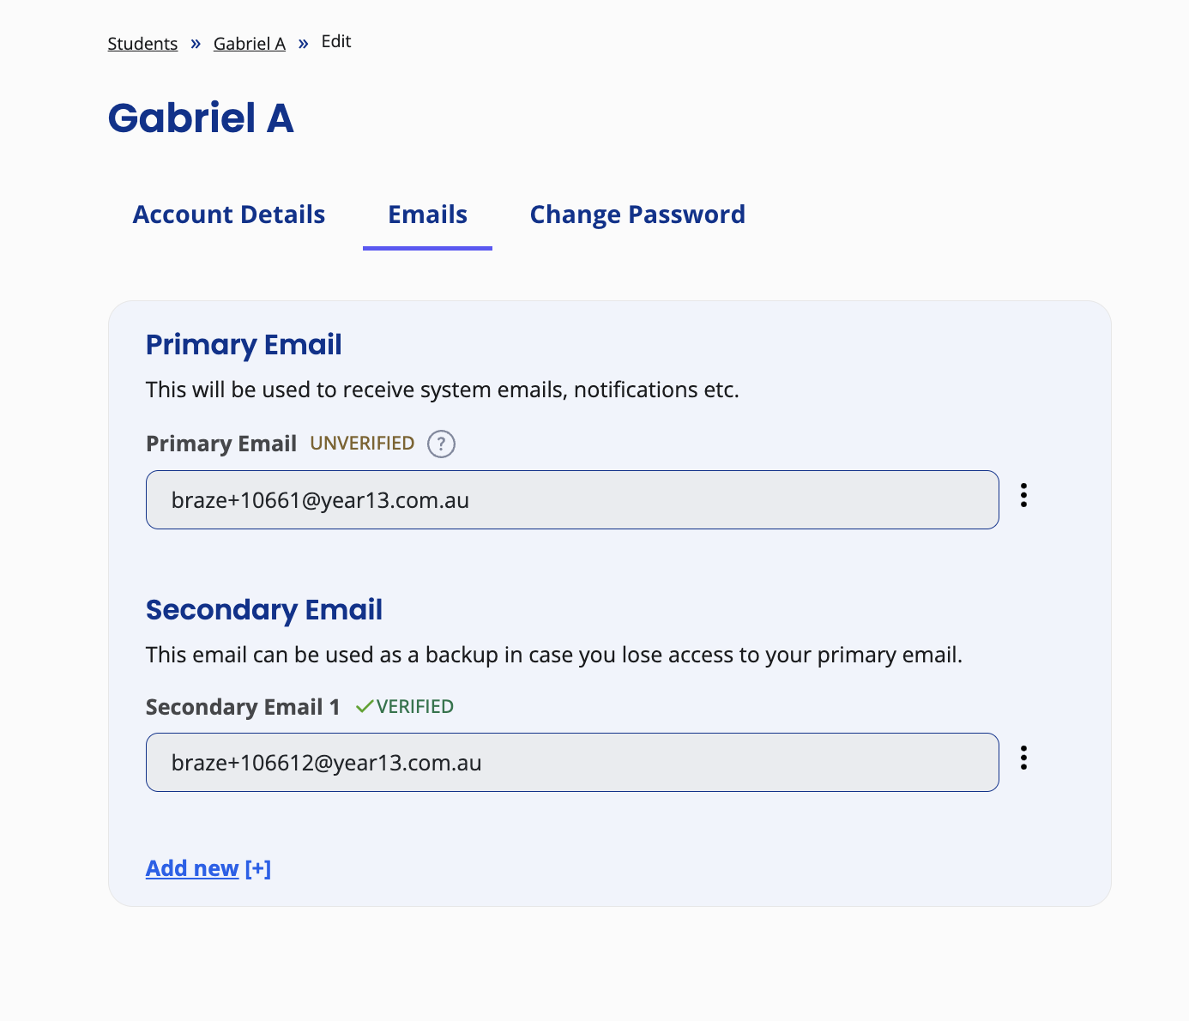Click the [+] icon beside Add new
This screenshot has width=1189, height=1021.
258,867
